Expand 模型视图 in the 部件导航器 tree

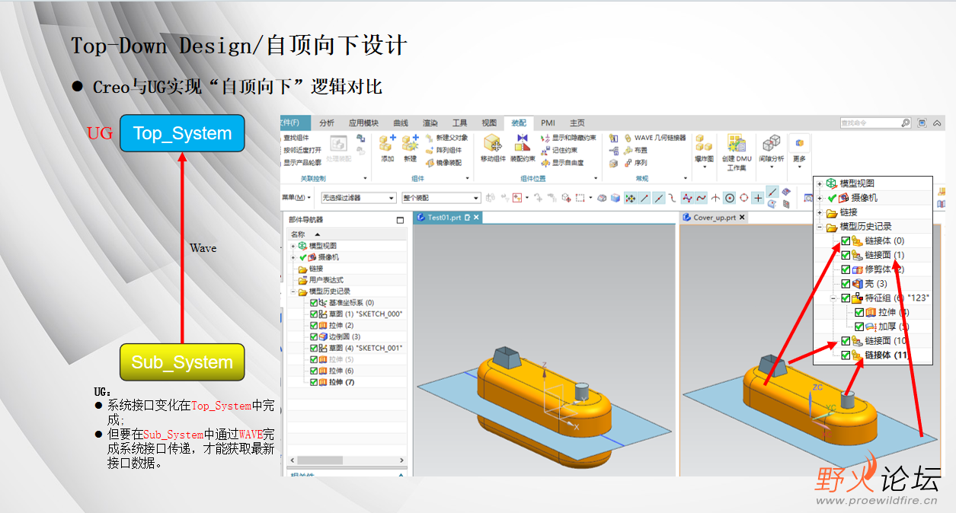coord(293,246)
